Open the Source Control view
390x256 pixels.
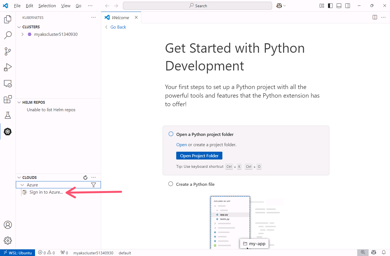click(x=8, y=51)
